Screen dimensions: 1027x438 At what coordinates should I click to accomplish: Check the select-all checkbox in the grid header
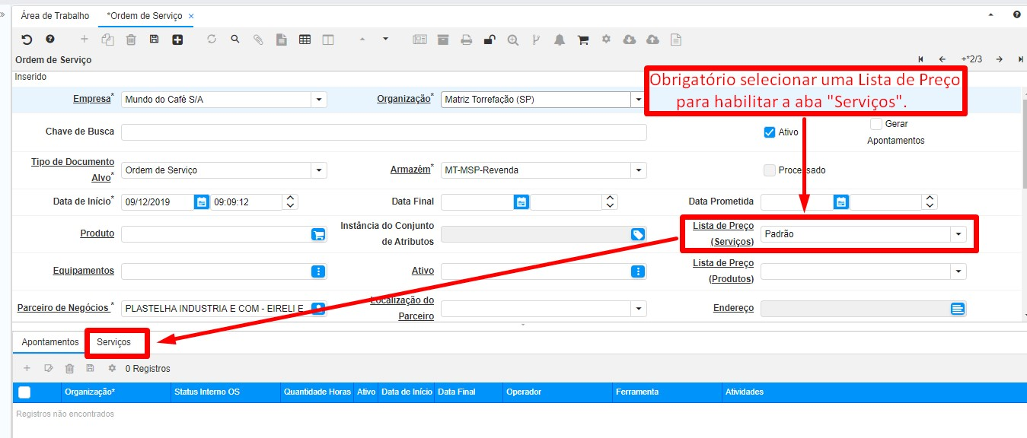click(24, 392)
